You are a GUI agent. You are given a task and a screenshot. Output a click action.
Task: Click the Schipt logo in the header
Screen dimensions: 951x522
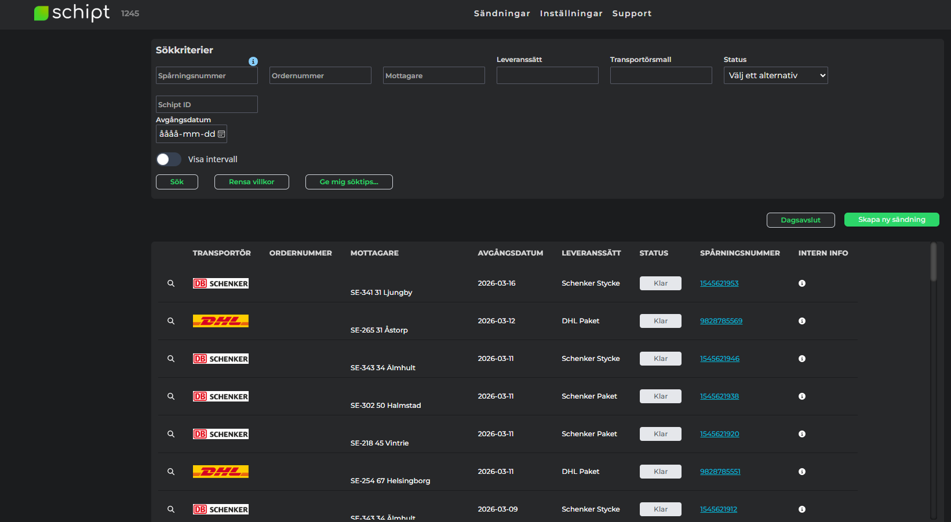coord(72,13)
